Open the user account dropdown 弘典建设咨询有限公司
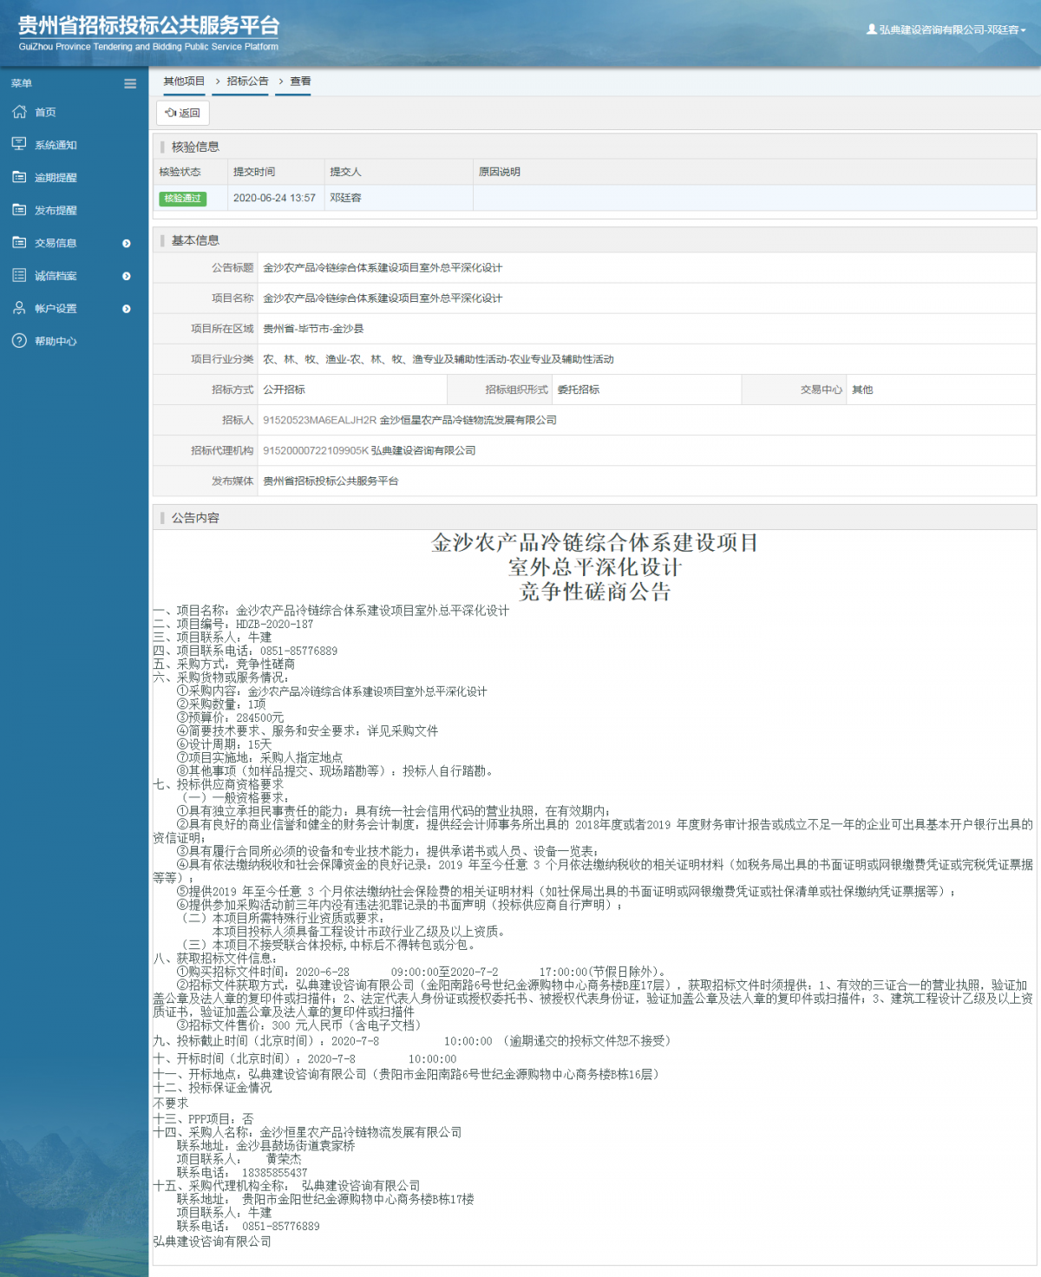This screenshot has width=1041, height=1277. pyautogui.click(x=946, y=29)
